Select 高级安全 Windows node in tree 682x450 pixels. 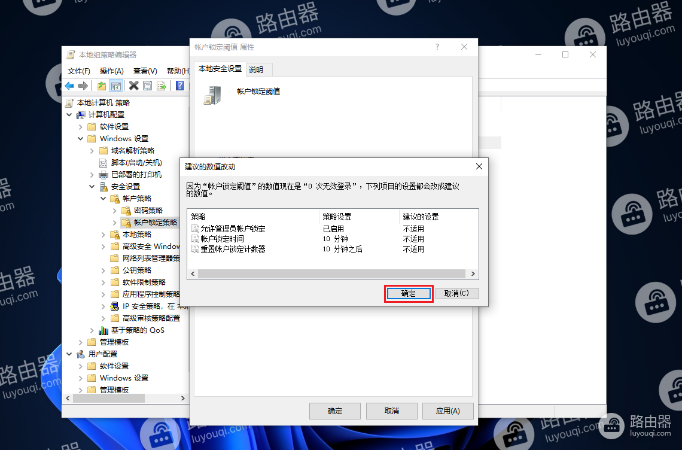pyautogui.click(x=151, y=247)
